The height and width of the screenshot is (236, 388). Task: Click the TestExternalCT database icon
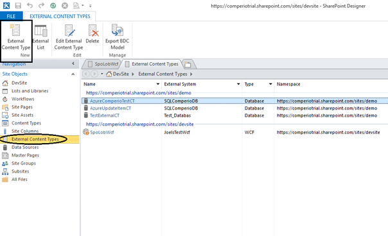pyautogui.click(x=86, y=115)
